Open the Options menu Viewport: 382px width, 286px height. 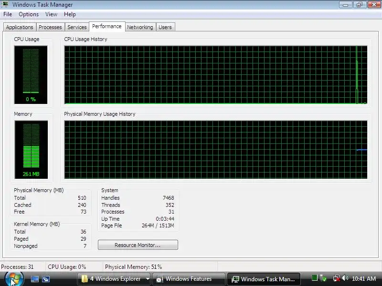pyautogui.click(x=29, y=14)
